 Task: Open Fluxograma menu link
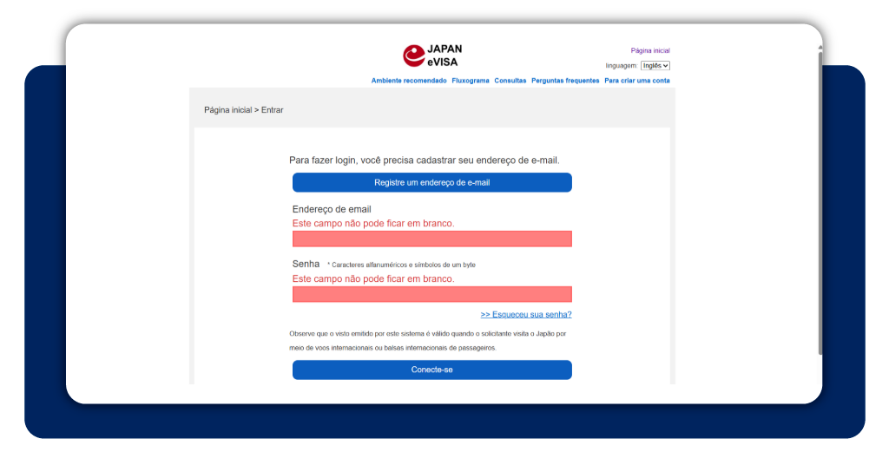(470, 81)
